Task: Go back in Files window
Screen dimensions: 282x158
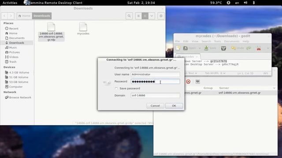Action: coord(4,16)
